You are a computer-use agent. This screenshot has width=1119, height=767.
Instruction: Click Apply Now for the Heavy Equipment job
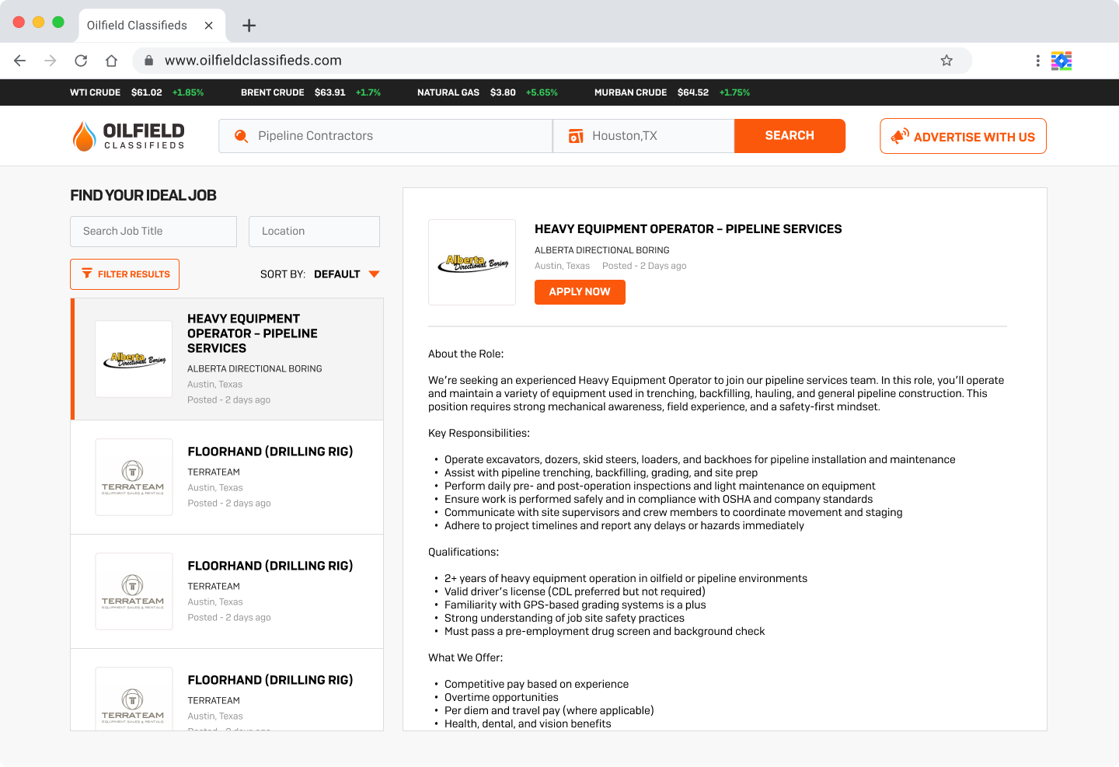580,292
